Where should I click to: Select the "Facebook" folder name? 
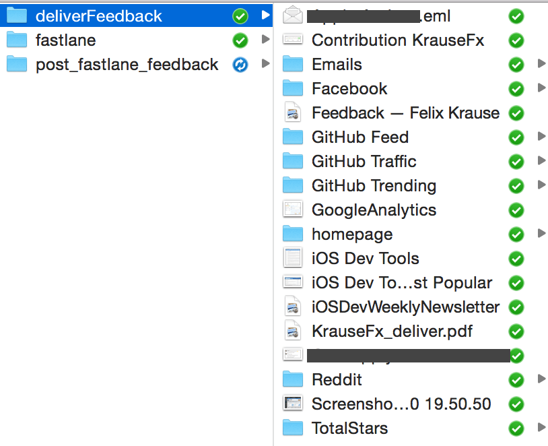[x=349, y=88]
